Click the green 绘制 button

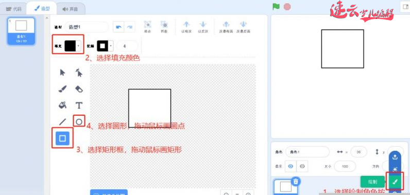tap(372, 182)
